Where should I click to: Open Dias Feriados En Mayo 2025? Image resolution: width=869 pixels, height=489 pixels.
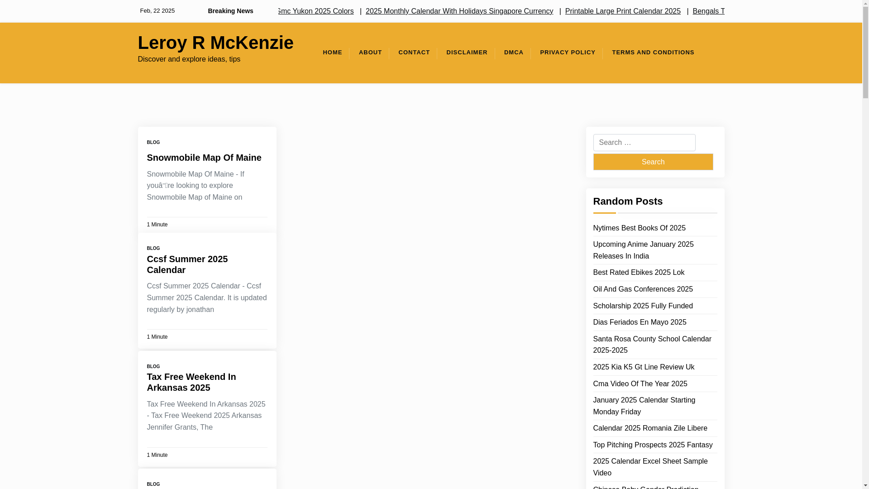640,322
